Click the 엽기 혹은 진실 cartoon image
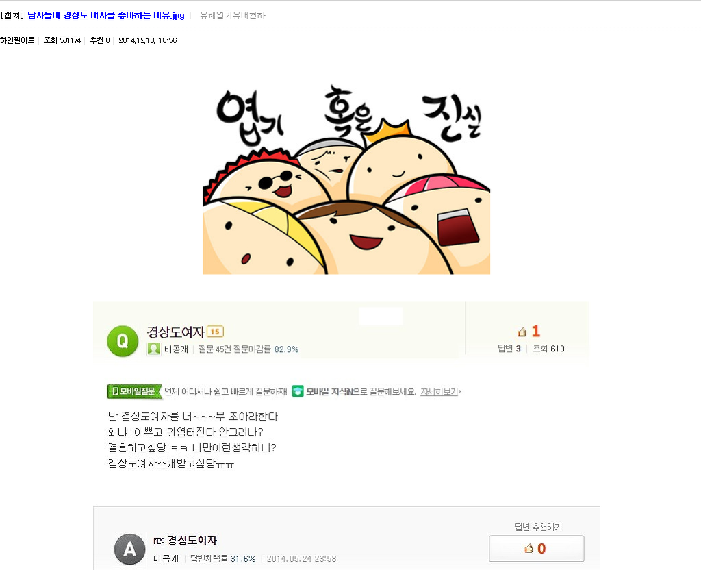The width and height of the screenshot is (701, 570). [x=346, y=179]
